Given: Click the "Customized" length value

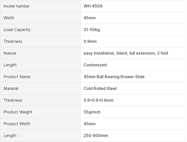Looking at the screenshot, I should point(95,65).
